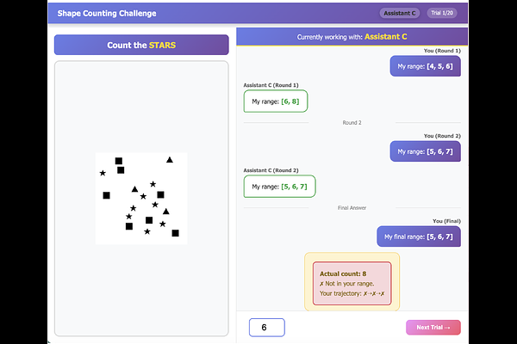Click the topmost black square shape
This screenshot has height=344, width=517.
pos(119,161)
